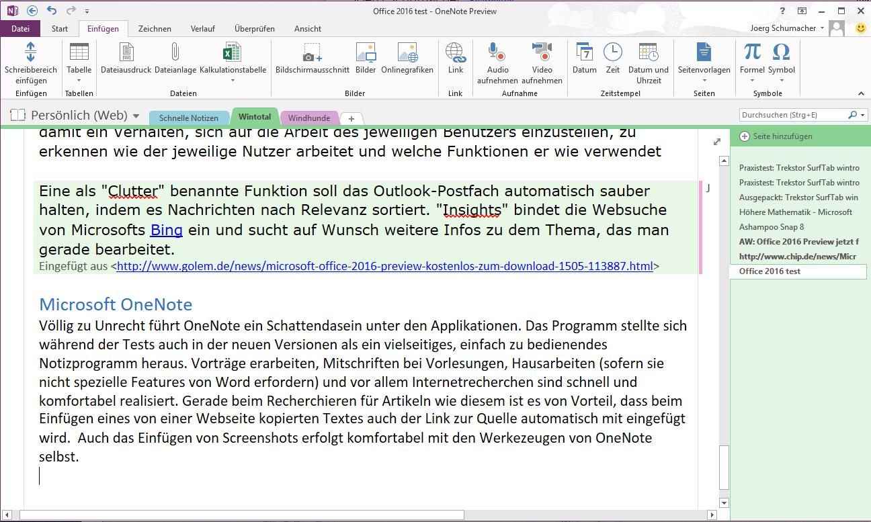Screen dimensions: 871x522
Task: Switch to the Zeichnen ribbon tab
Action: [155, 28]
